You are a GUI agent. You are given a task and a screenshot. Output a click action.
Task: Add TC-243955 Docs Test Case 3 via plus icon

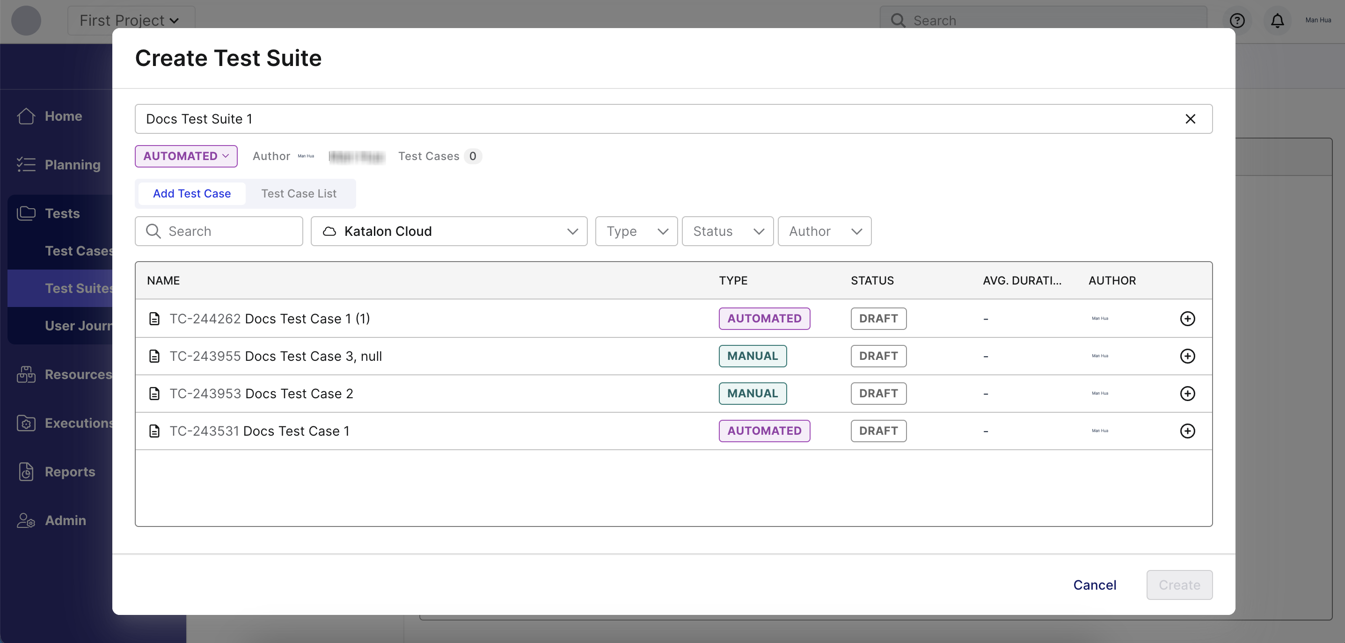(1187, 356)
